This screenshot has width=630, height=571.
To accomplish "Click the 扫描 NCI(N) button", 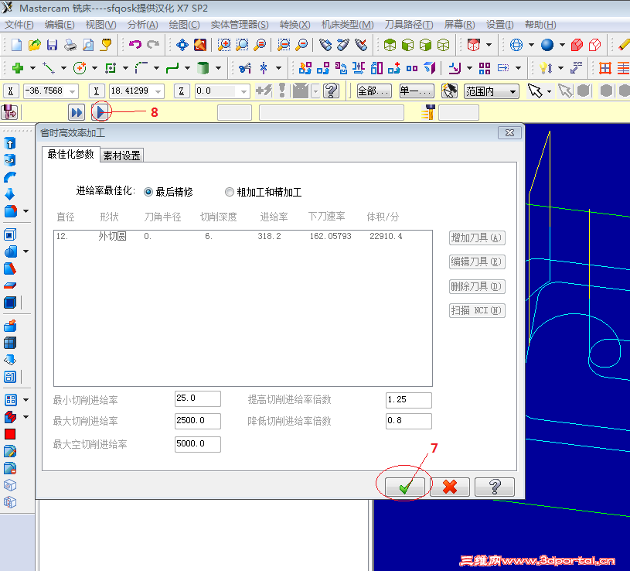I will (476, 310).
